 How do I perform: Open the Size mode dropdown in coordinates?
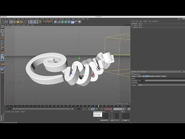(115, 120)
